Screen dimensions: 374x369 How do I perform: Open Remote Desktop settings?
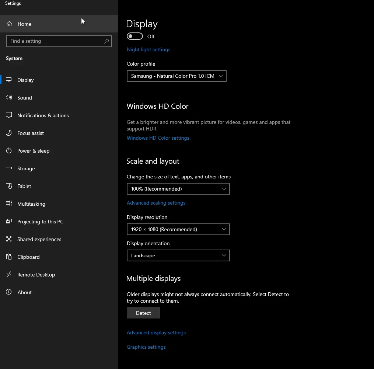pyautogui.click(x=59, y=275)
